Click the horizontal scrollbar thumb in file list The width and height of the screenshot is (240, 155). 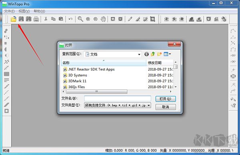[x=96, y=92]
